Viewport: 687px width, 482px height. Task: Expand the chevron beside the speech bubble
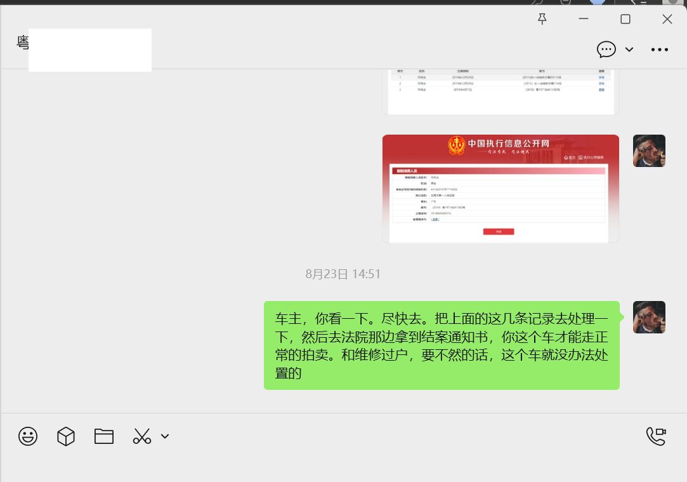tap(629, 50)
